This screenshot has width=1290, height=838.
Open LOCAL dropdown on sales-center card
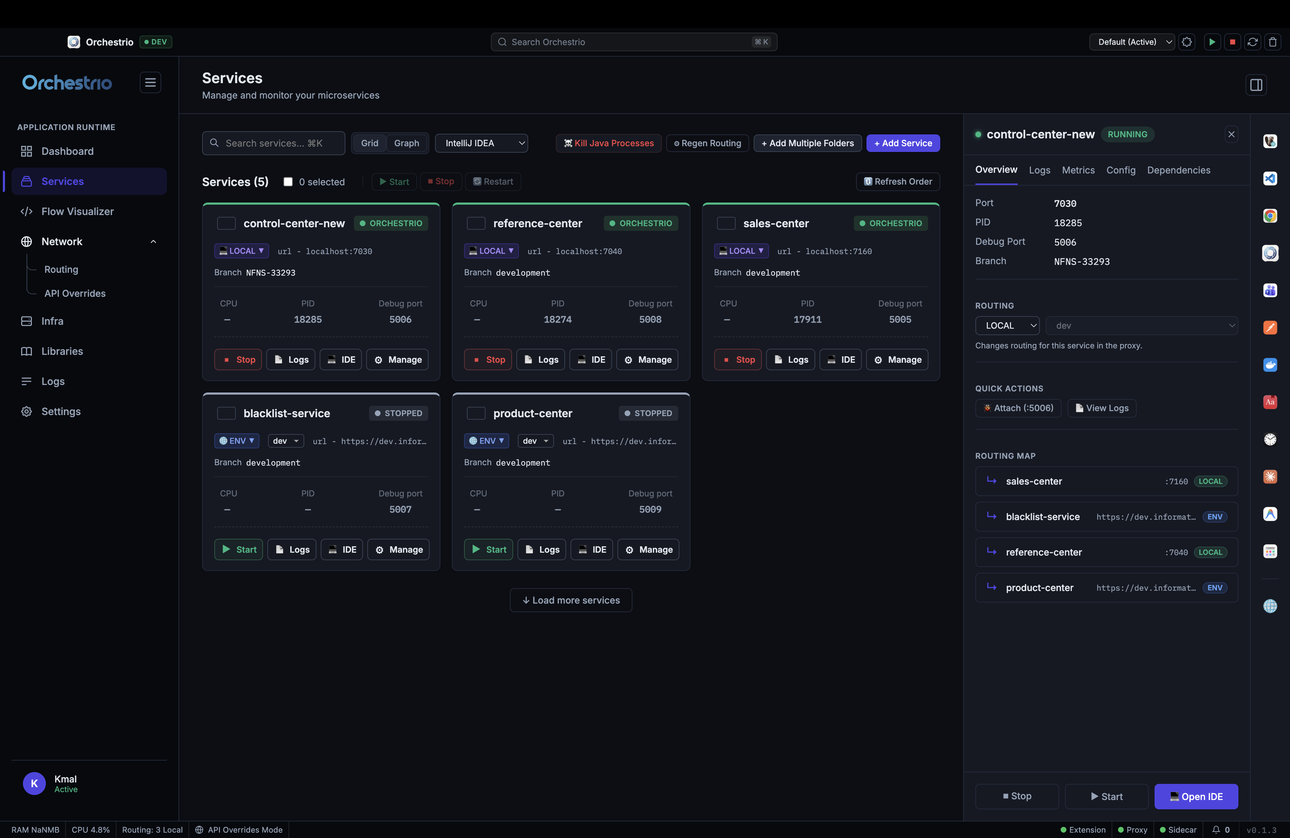741,251
